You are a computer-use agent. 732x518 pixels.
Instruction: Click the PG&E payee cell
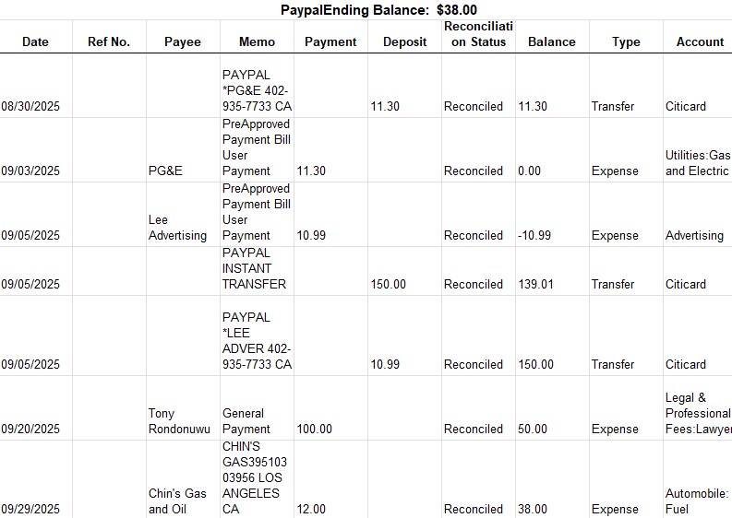coord(165,171)
